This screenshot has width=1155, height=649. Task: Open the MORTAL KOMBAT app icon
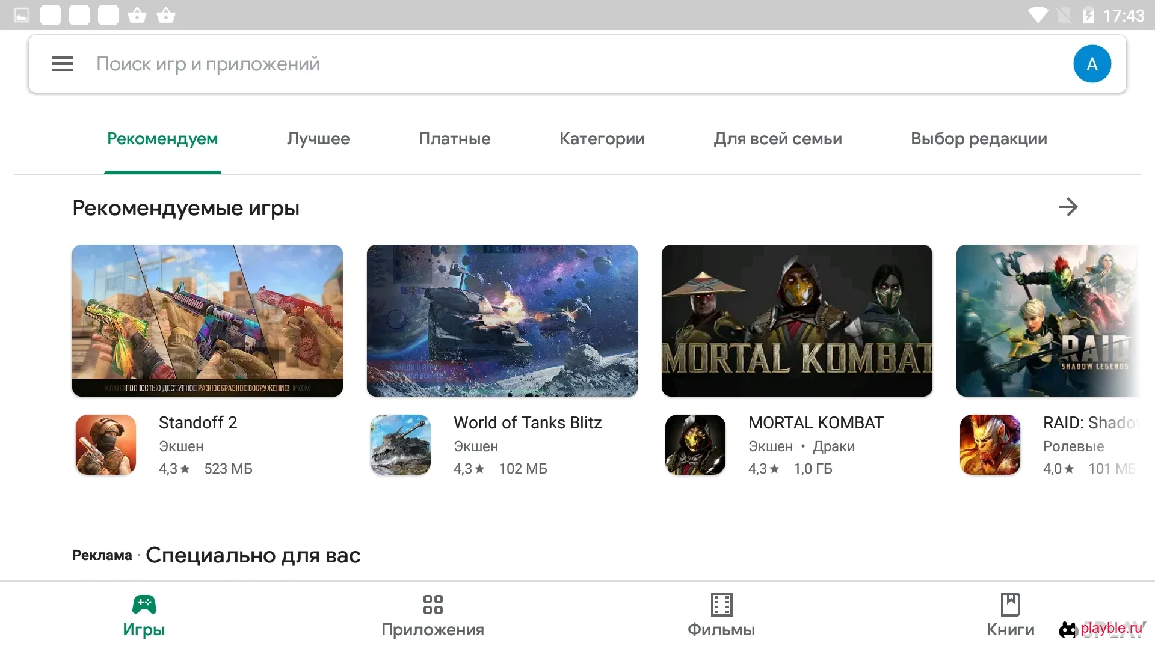[x=695, y=445]
